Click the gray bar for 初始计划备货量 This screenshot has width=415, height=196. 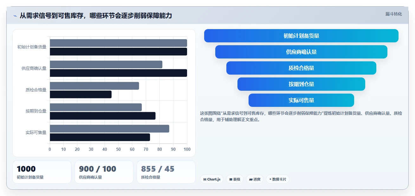[118, 43]
